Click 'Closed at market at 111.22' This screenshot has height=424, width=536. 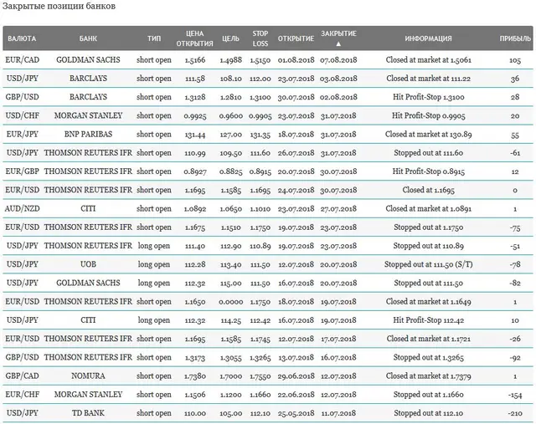tap(428, 78)
